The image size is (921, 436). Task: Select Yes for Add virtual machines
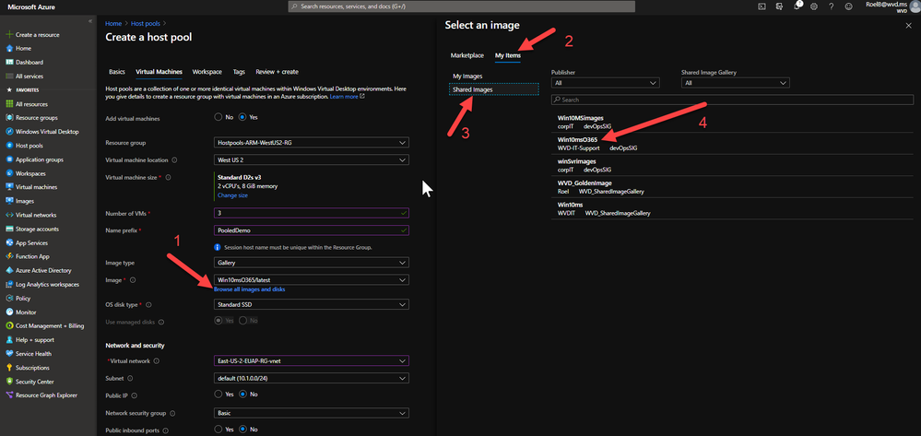click(242, 117)
